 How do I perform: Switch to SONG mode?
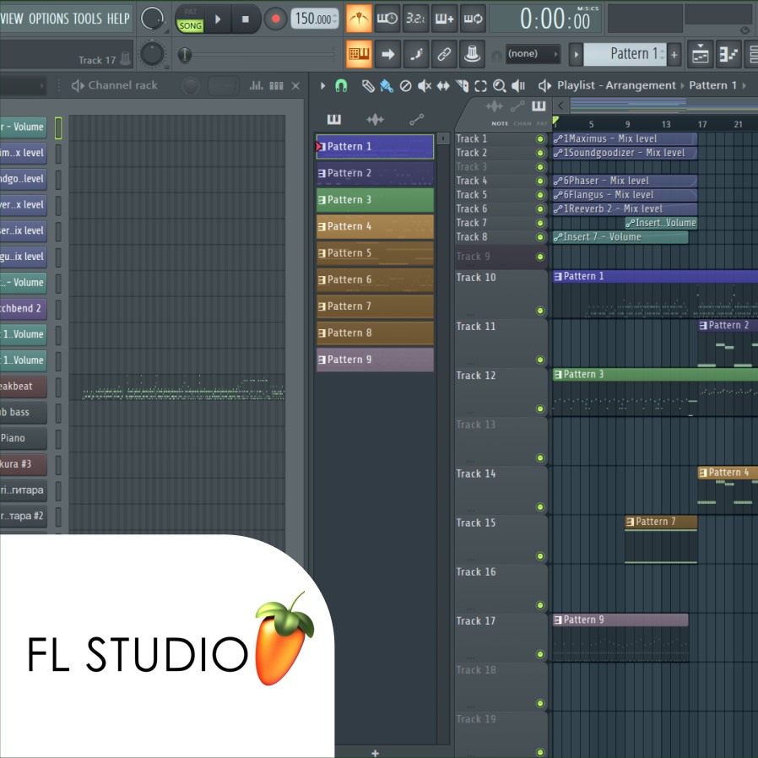pos(191,25)
